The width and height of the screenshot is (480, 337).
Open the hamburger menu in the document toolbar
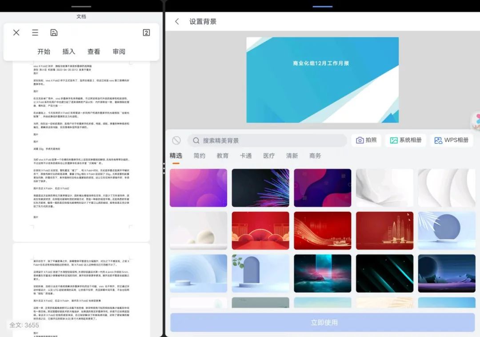pos(35,32)
